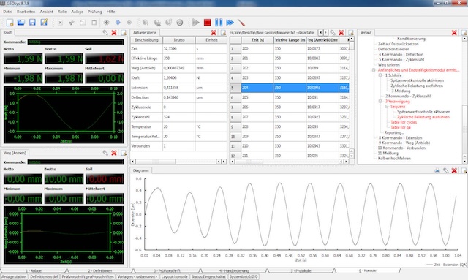Select table row with Zeit 204
Viewport: 468px width, 280px height.
click(290, 88)
